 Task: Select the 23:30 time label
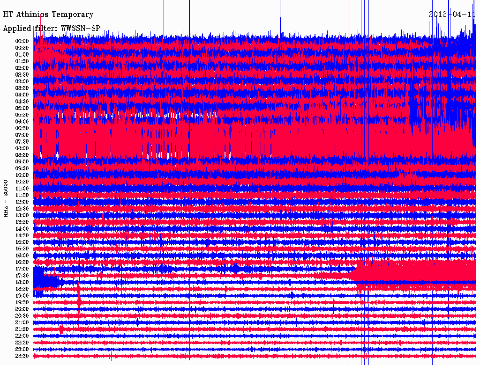pos(22,356)
